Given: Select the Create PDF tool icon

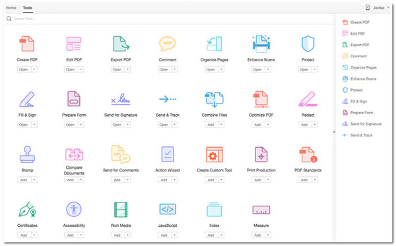Looking at the screenshot, I should (x=27, y=44).
